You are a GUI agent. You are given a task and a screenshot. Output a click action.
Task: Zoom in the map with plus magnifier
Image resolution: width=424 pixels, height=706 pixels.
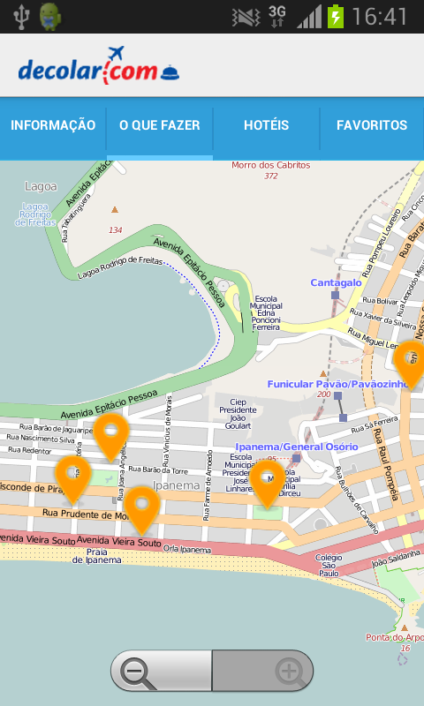262,671
